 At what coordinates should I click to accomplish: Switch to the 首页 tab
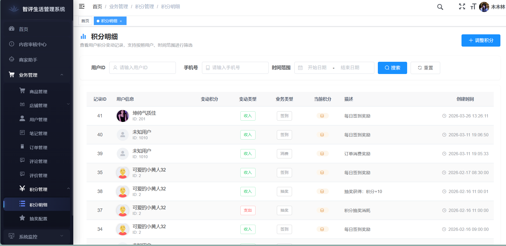coord(85,20)
